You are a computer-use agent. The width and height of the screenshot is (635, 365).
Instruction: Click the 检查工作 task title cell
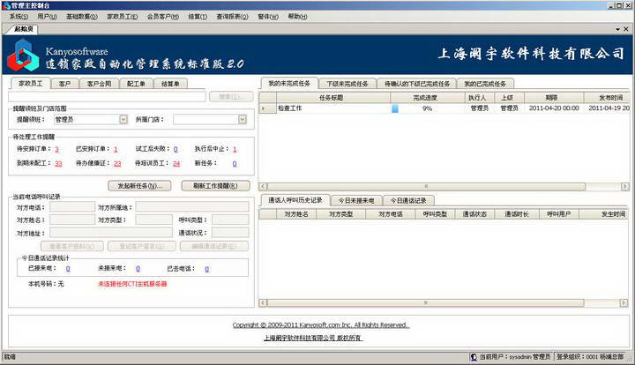pyautogui.click(x=332, y=108)
